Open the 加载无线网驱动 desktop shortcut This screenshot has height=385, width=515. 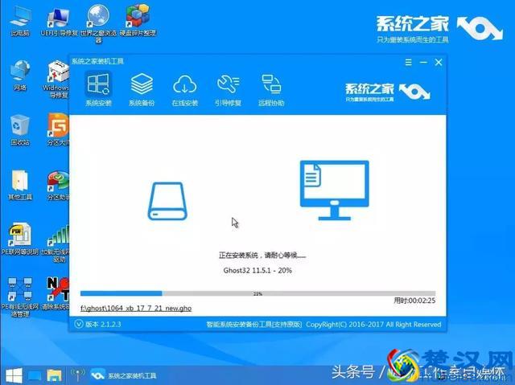56,244
